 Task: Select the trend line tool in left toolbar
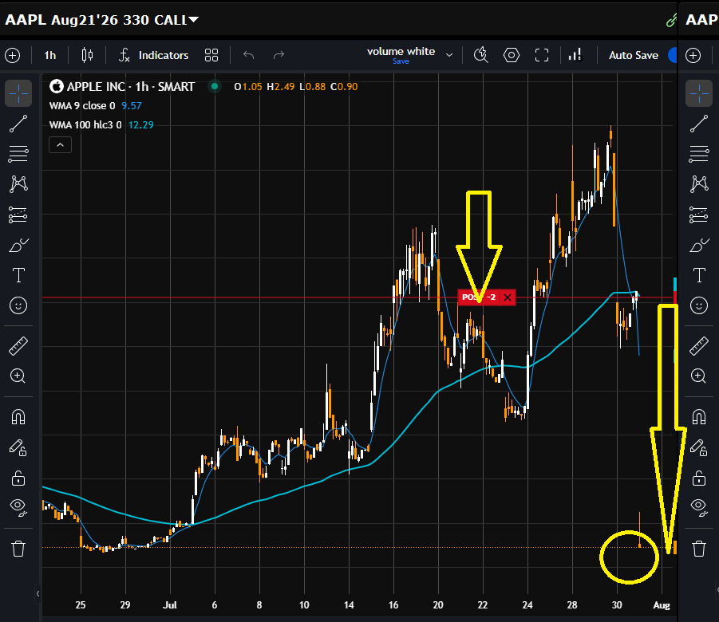pyautogui.click(x=18, y=124)
